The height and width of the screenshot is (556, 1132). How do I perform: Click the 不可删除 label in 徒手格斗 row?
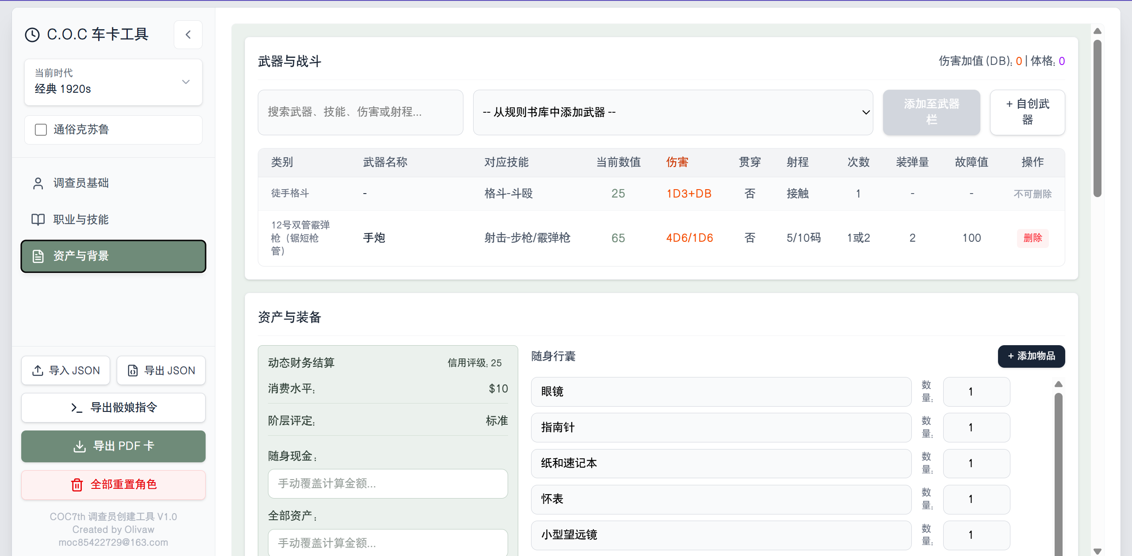point(1033,194)
